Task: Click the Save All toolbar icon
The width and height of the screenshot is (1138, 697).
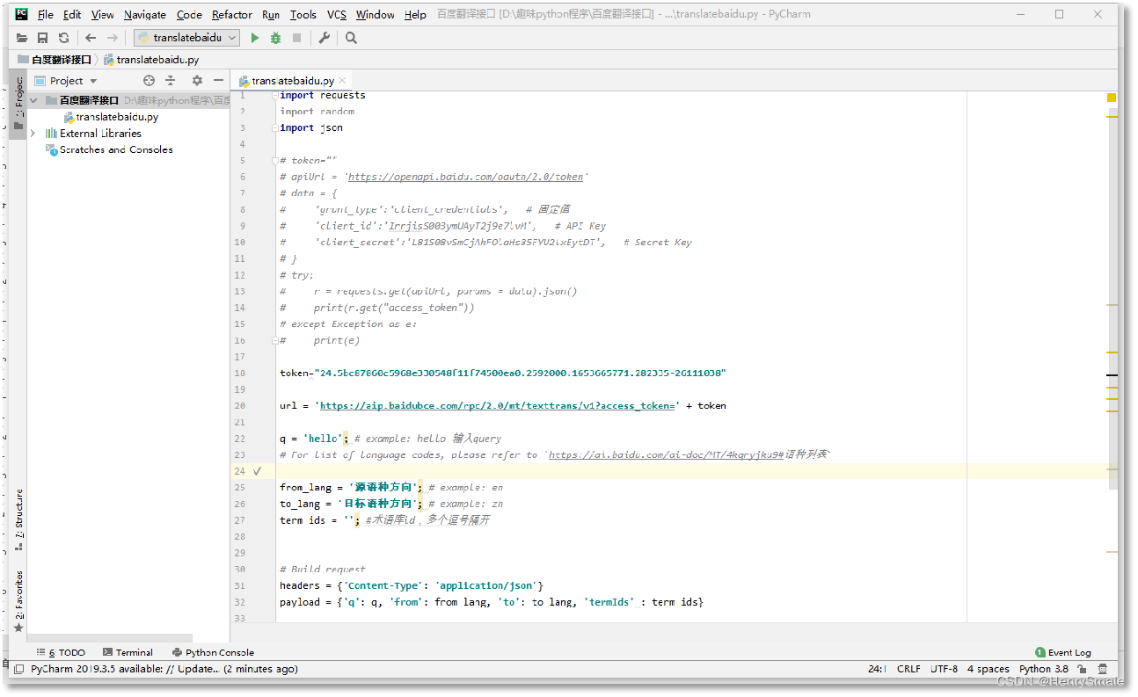Action: pyautogui.click(x=42, y=38)
